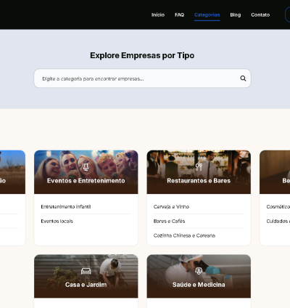Open the Contato nav link
The image size is (290, 308).
pos(260,15)
